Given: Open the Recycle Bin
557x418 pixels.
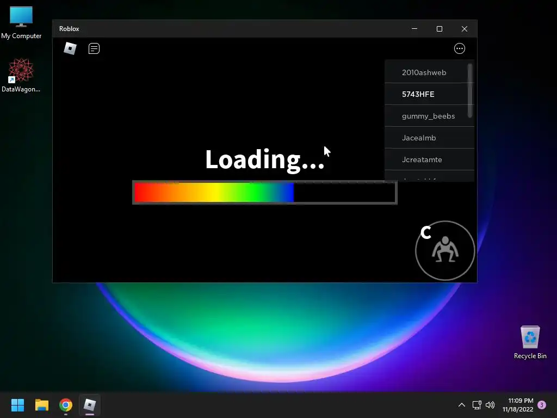Looking at the screenshot, I should tap(530, 343).
